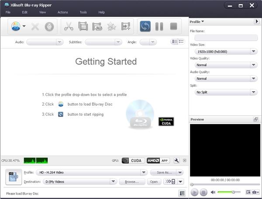
Task: Click the Load Blu-ray Disc icon
Action: pos(16,26)
